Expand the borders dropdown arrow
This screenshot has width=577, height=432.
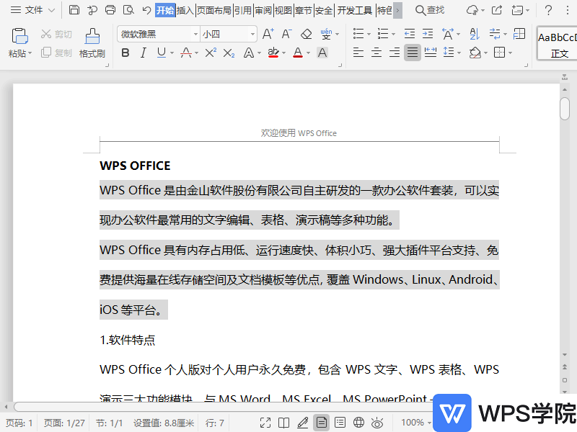(510, 53)
